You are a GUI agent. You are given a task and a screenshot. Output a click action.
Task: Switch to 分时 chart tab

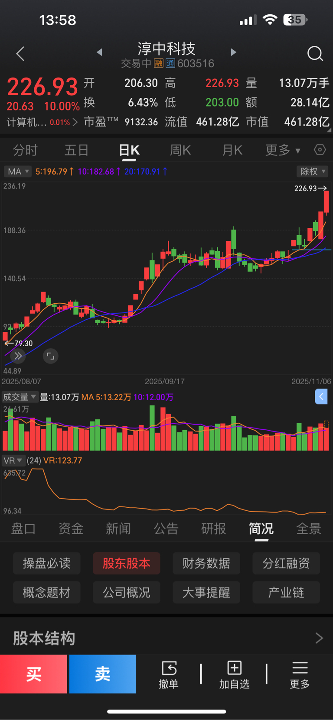pos(26,150)
